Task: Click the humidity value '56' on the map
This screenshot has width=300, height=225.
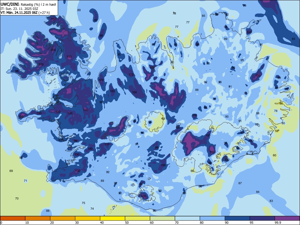Action: (x=281, y=103)
